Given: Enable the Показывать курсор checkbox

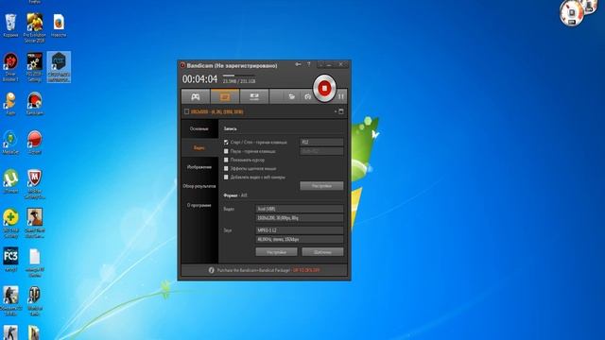Looking at the screenshot, I should [x=226, y=160].
